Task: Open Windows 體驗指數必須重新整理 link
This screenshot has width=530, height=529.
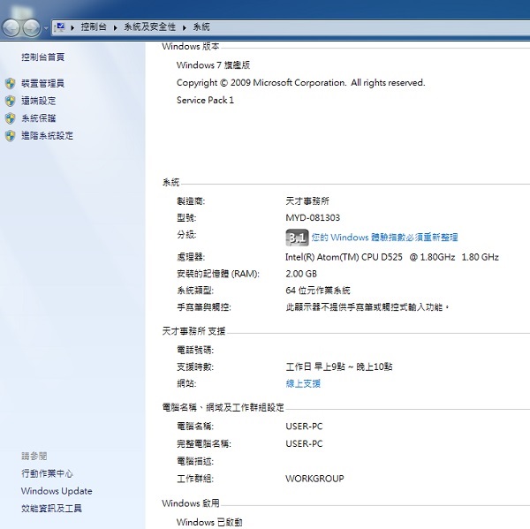Action: tap(384, 238)
